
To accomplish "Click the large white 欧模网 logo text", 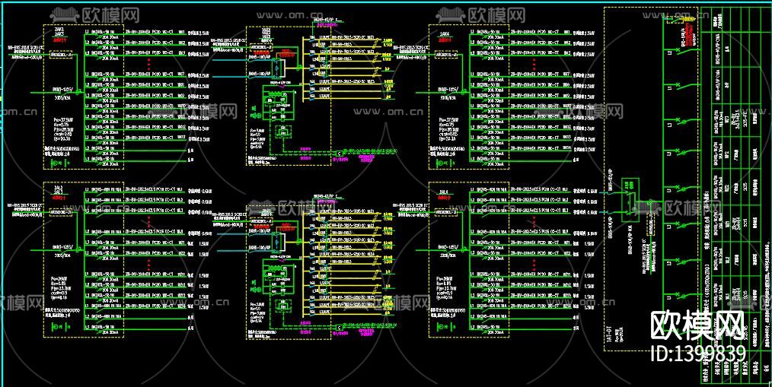I will [x=696, y=325].
